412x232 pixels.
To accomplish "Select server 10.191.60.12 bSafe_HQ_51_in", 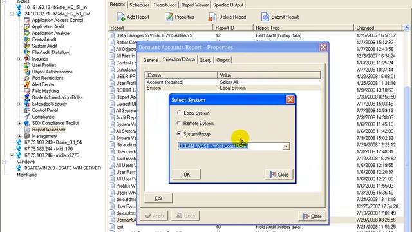I will 55,7.
